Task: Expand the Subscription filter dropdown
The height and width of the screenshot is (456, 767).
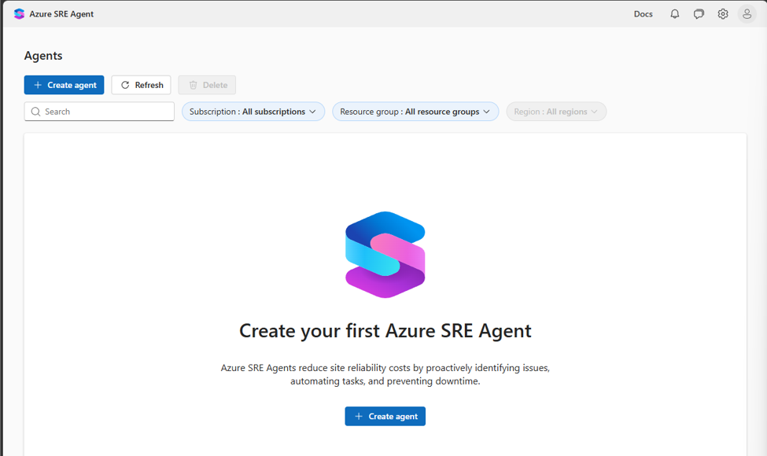Action: (x=253, y=112)
